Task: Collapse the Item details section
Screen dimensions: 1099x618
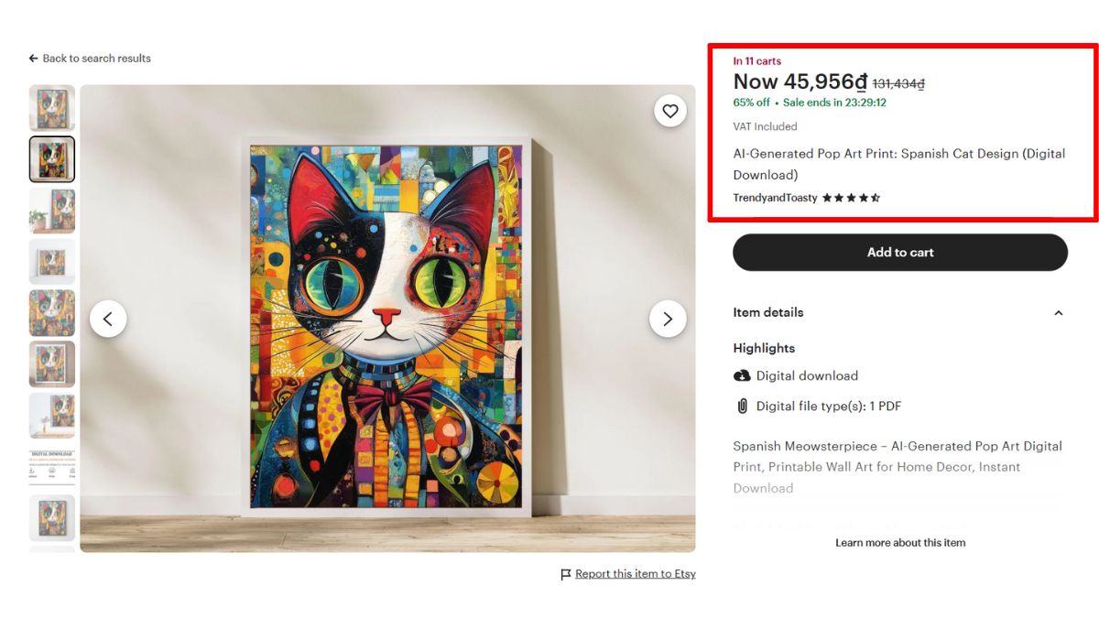Action: tap(1059, 312)
